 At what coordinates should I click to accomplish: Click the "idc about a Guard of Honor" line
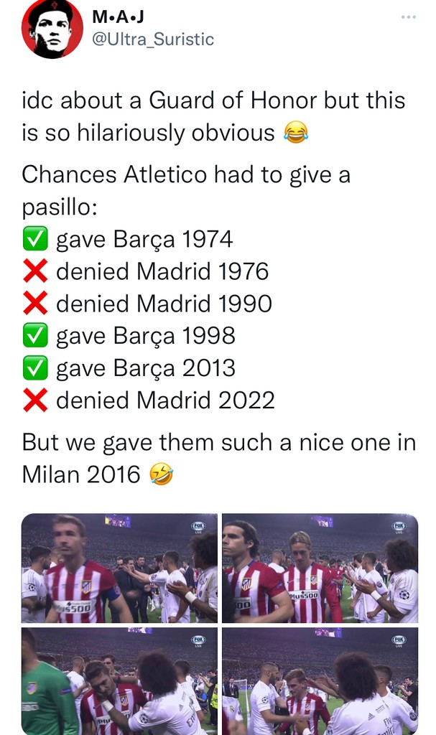tap(213, 100)
